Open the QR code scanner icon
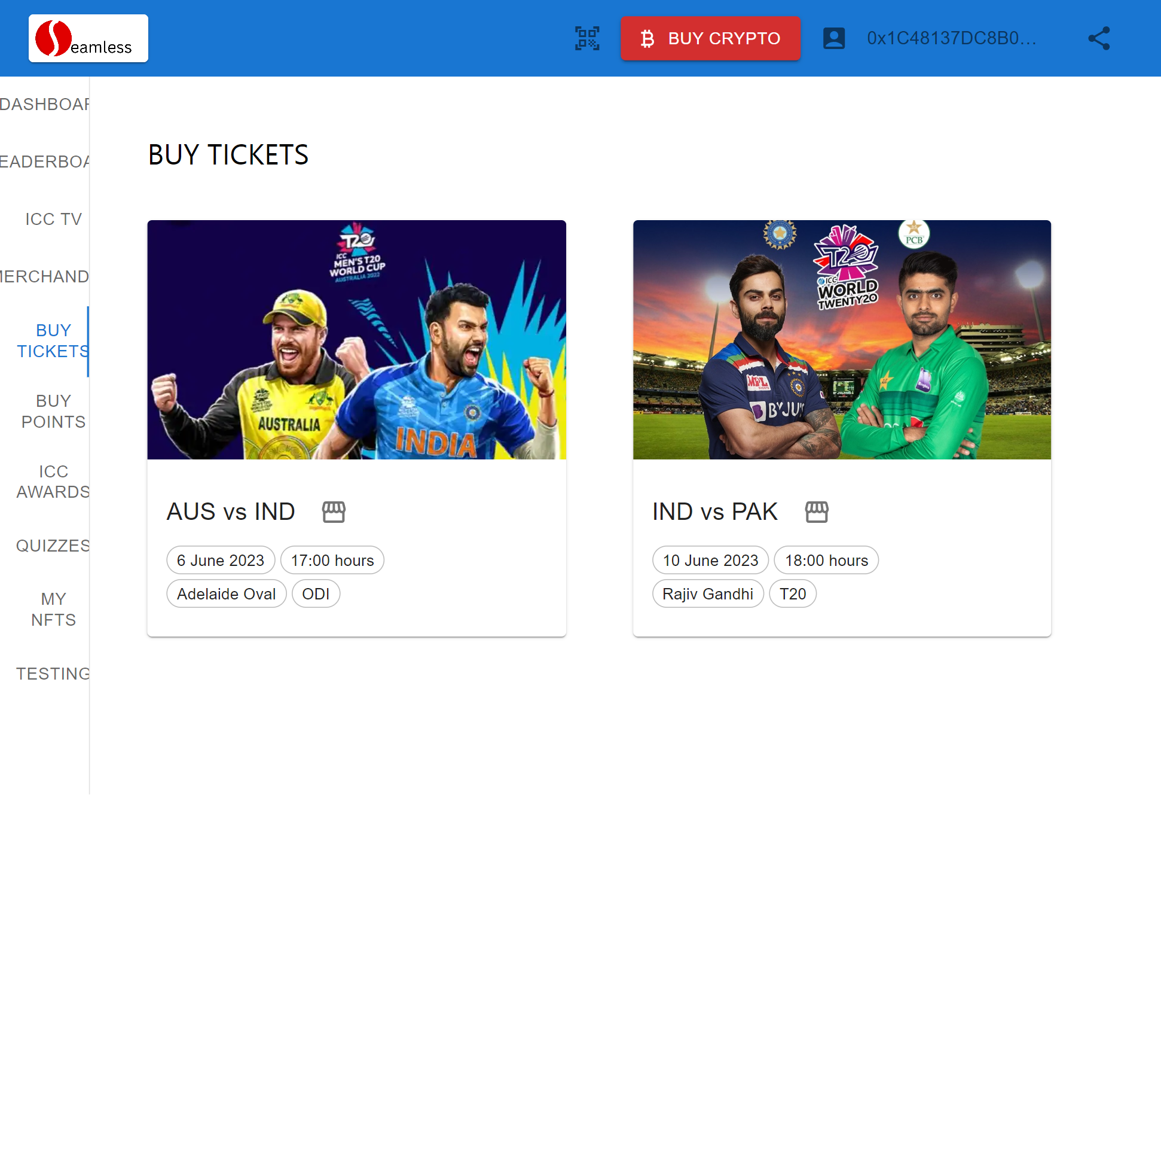 pos(587,38)
